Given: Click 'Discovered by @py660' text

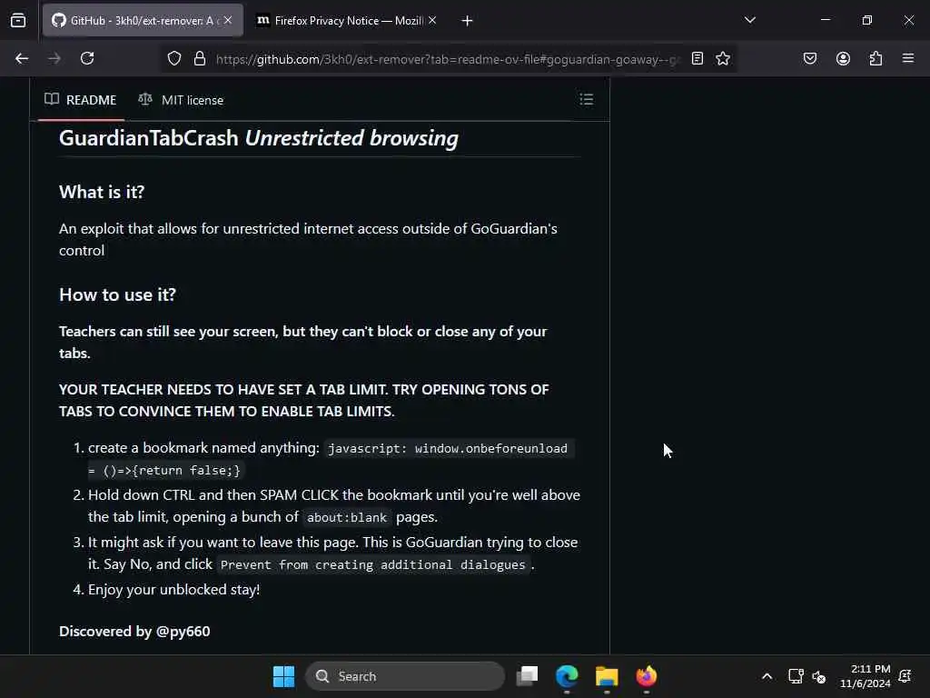Looking at the screenshot, I should (x=134, y=631).
